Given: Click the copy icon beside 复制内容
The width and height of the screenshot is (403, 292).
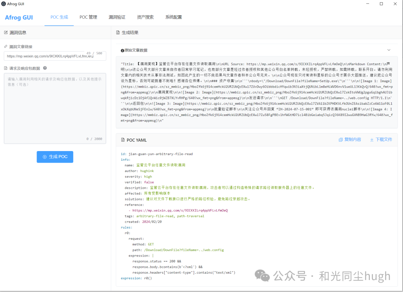Looking at the screenshot, I should coord(341,140).
